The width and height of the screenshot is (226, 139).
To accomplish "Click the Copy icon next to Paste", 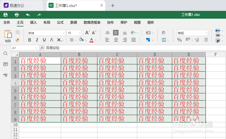I will [x=18, y=32].
